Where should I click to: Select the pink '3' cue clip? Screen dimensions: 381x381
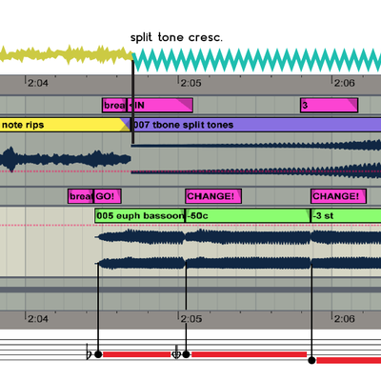[x=329, y=105]
